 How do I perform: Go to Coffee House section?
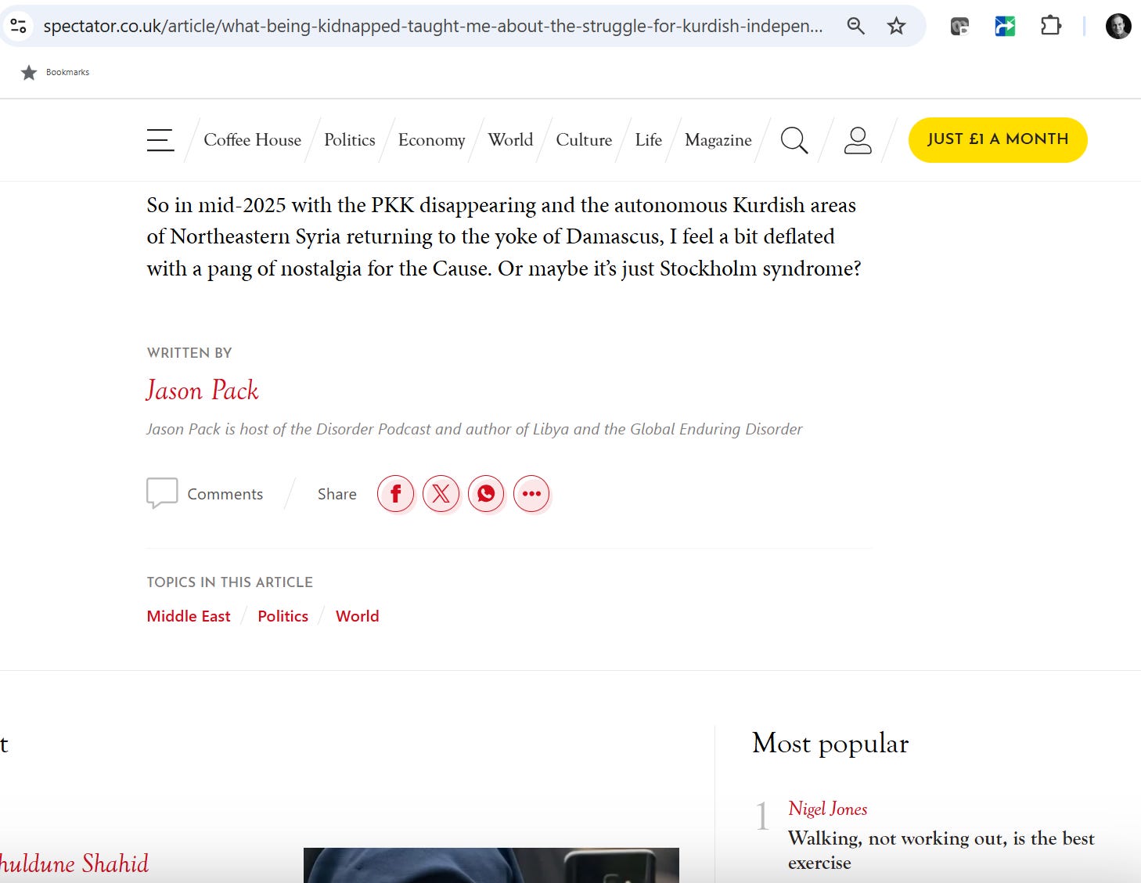[252, 139]
